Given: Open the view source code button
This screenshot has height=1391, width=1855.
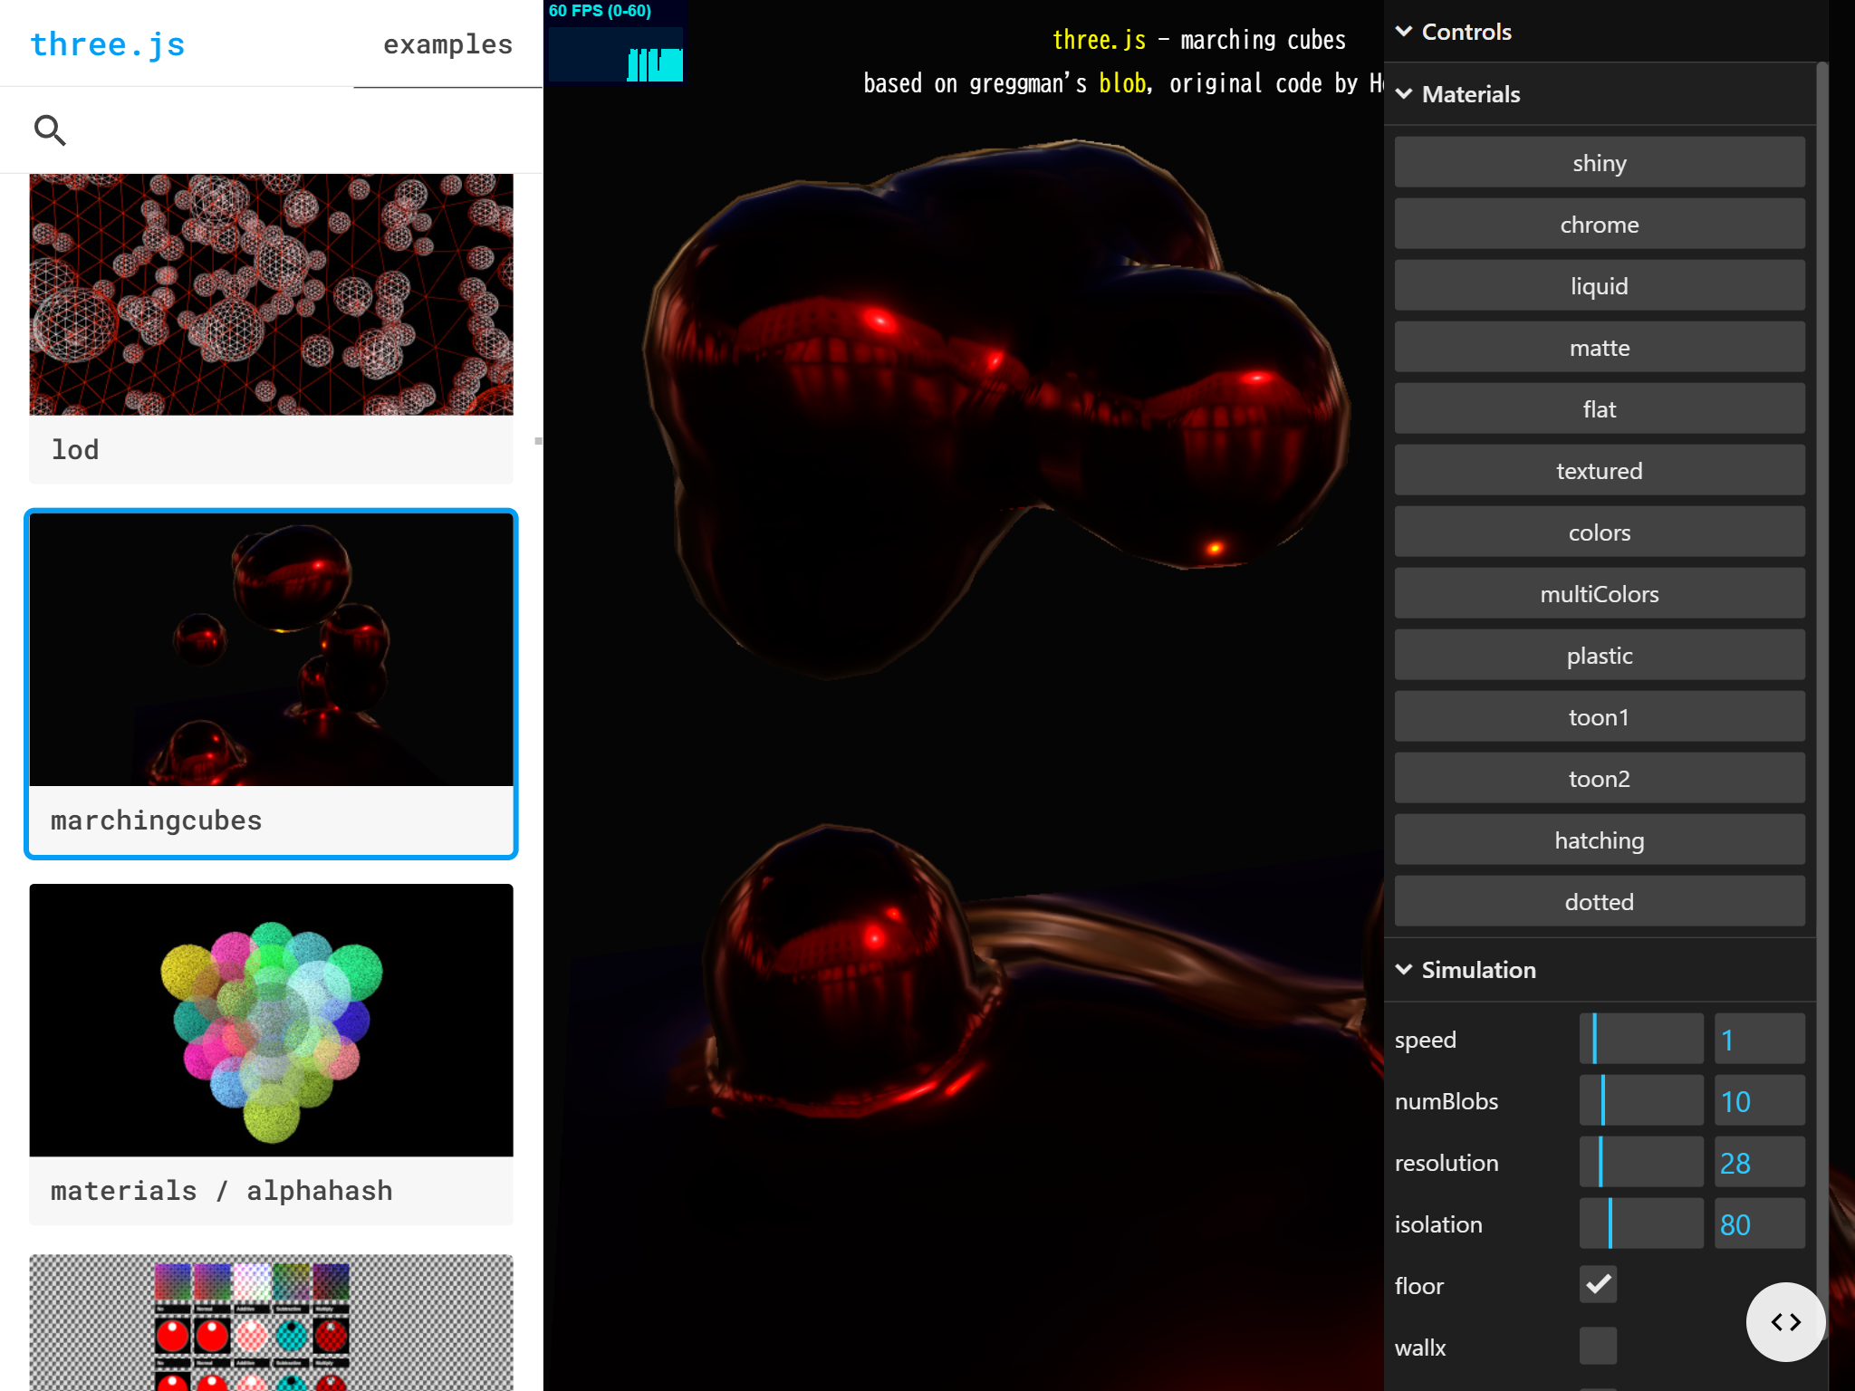Looking at the screenshot, I should click(x=1785, y=1321).
